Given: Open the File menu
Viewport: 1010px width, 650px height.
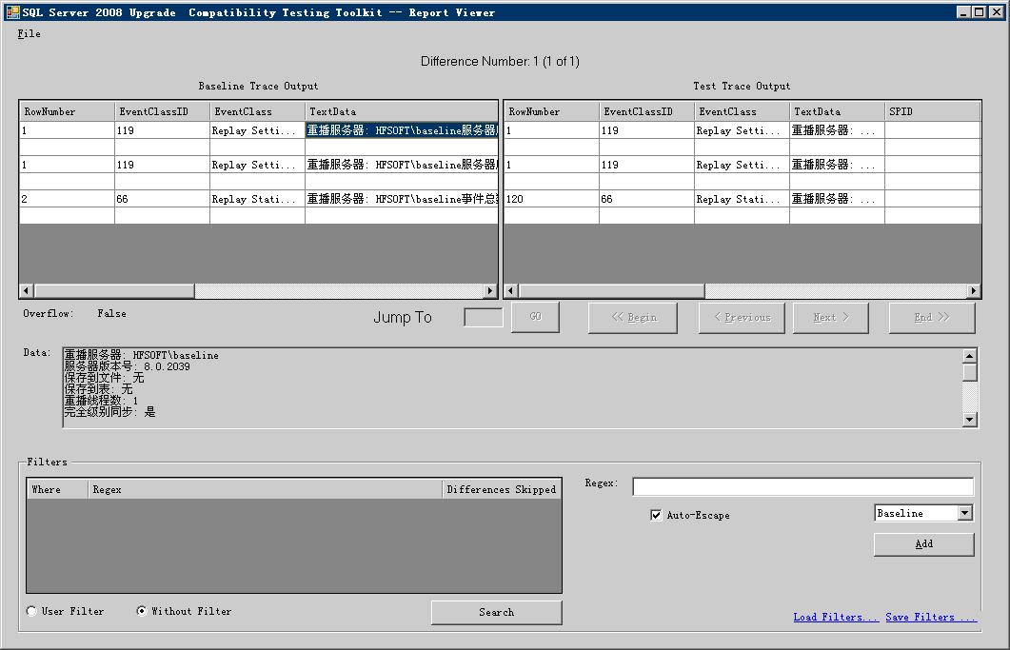Looking at the screenshot, I should click(29, 33).
